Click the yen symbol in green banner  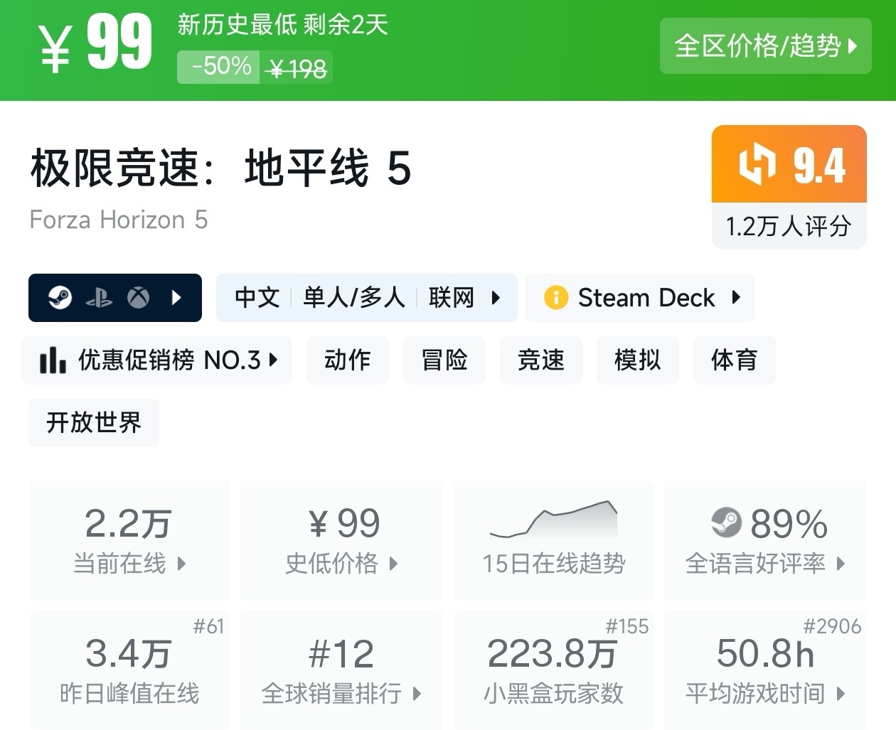pyautogui.click(x=55, y=50)
